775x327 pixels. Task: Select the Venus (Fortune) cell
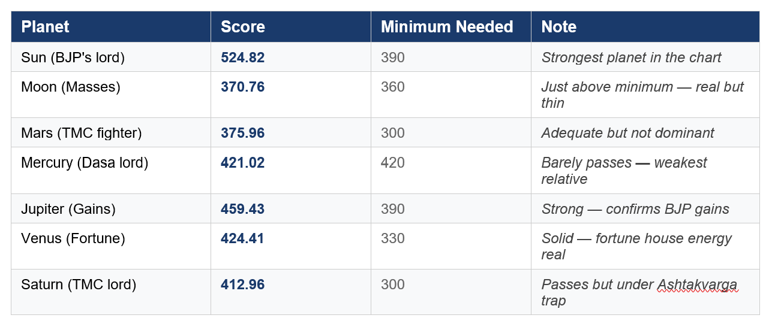pyautogui.click(x=73, y=238)
